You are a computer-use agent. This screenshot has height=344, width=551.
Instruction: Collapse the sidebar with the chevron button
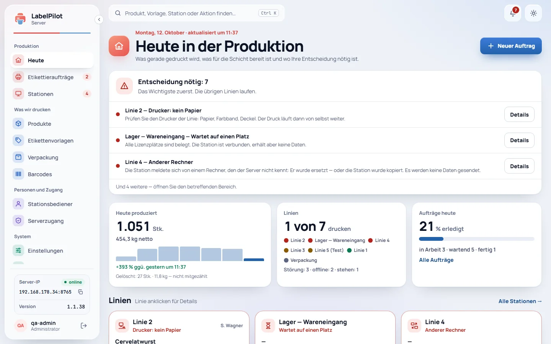(x=99, y=19)
